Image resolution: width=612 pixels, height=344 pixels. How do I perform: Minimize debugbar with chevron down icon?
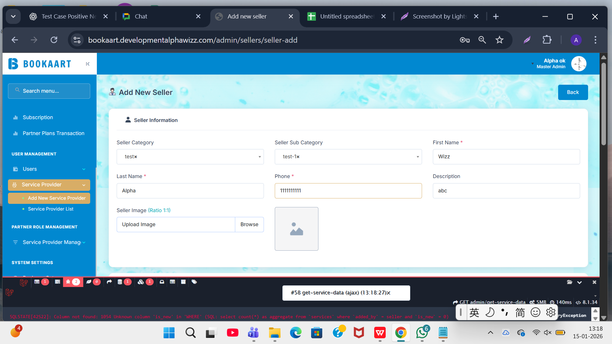[579, 282]
